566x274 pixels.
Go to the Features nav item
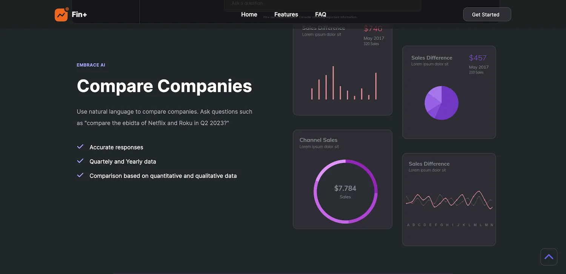(286, 14)
